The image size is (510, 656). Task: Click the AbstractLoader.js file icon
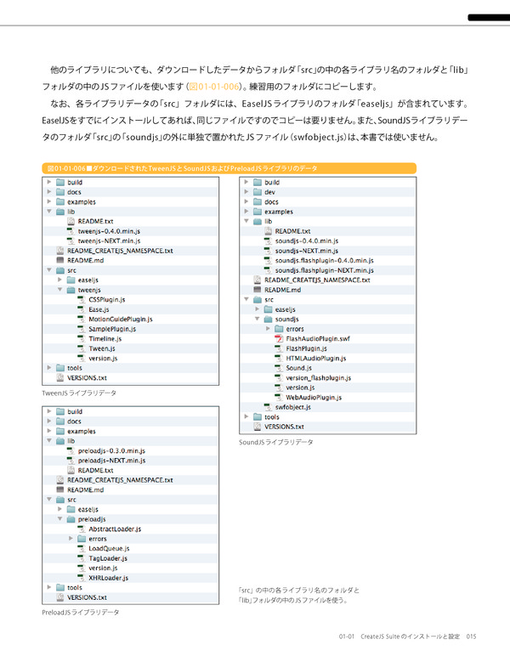pos(82,529)
